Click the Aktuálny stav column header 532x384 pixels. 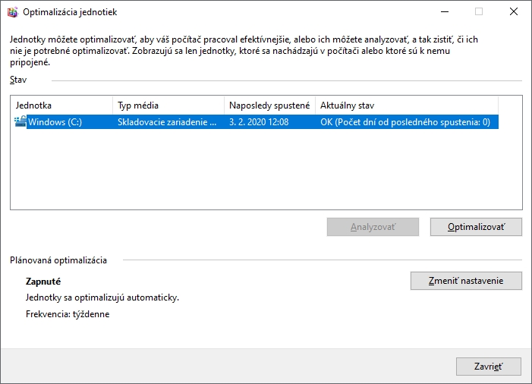(406, 105)
